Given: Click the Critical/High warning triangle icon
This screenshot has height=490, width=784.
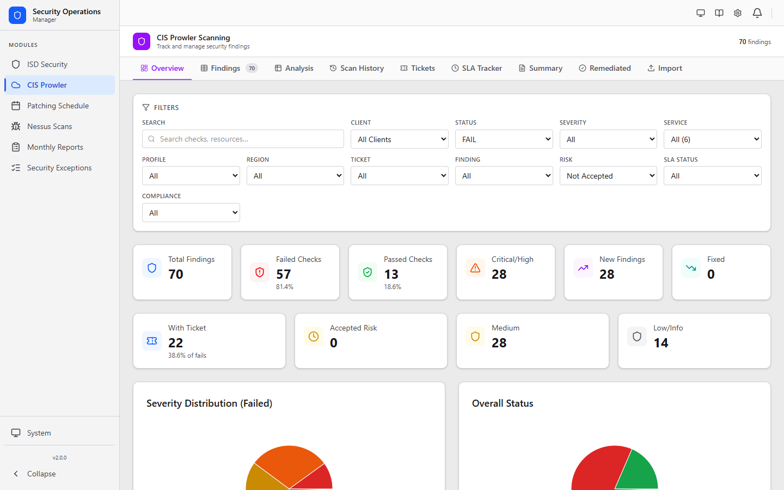Looking at the screenshot, I should pyautogui.click(x=475, y=268).
